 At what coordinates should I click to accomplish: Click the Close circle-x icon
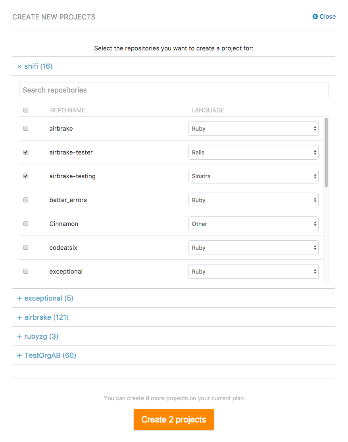pyautogui.click(x=315, y=17)
